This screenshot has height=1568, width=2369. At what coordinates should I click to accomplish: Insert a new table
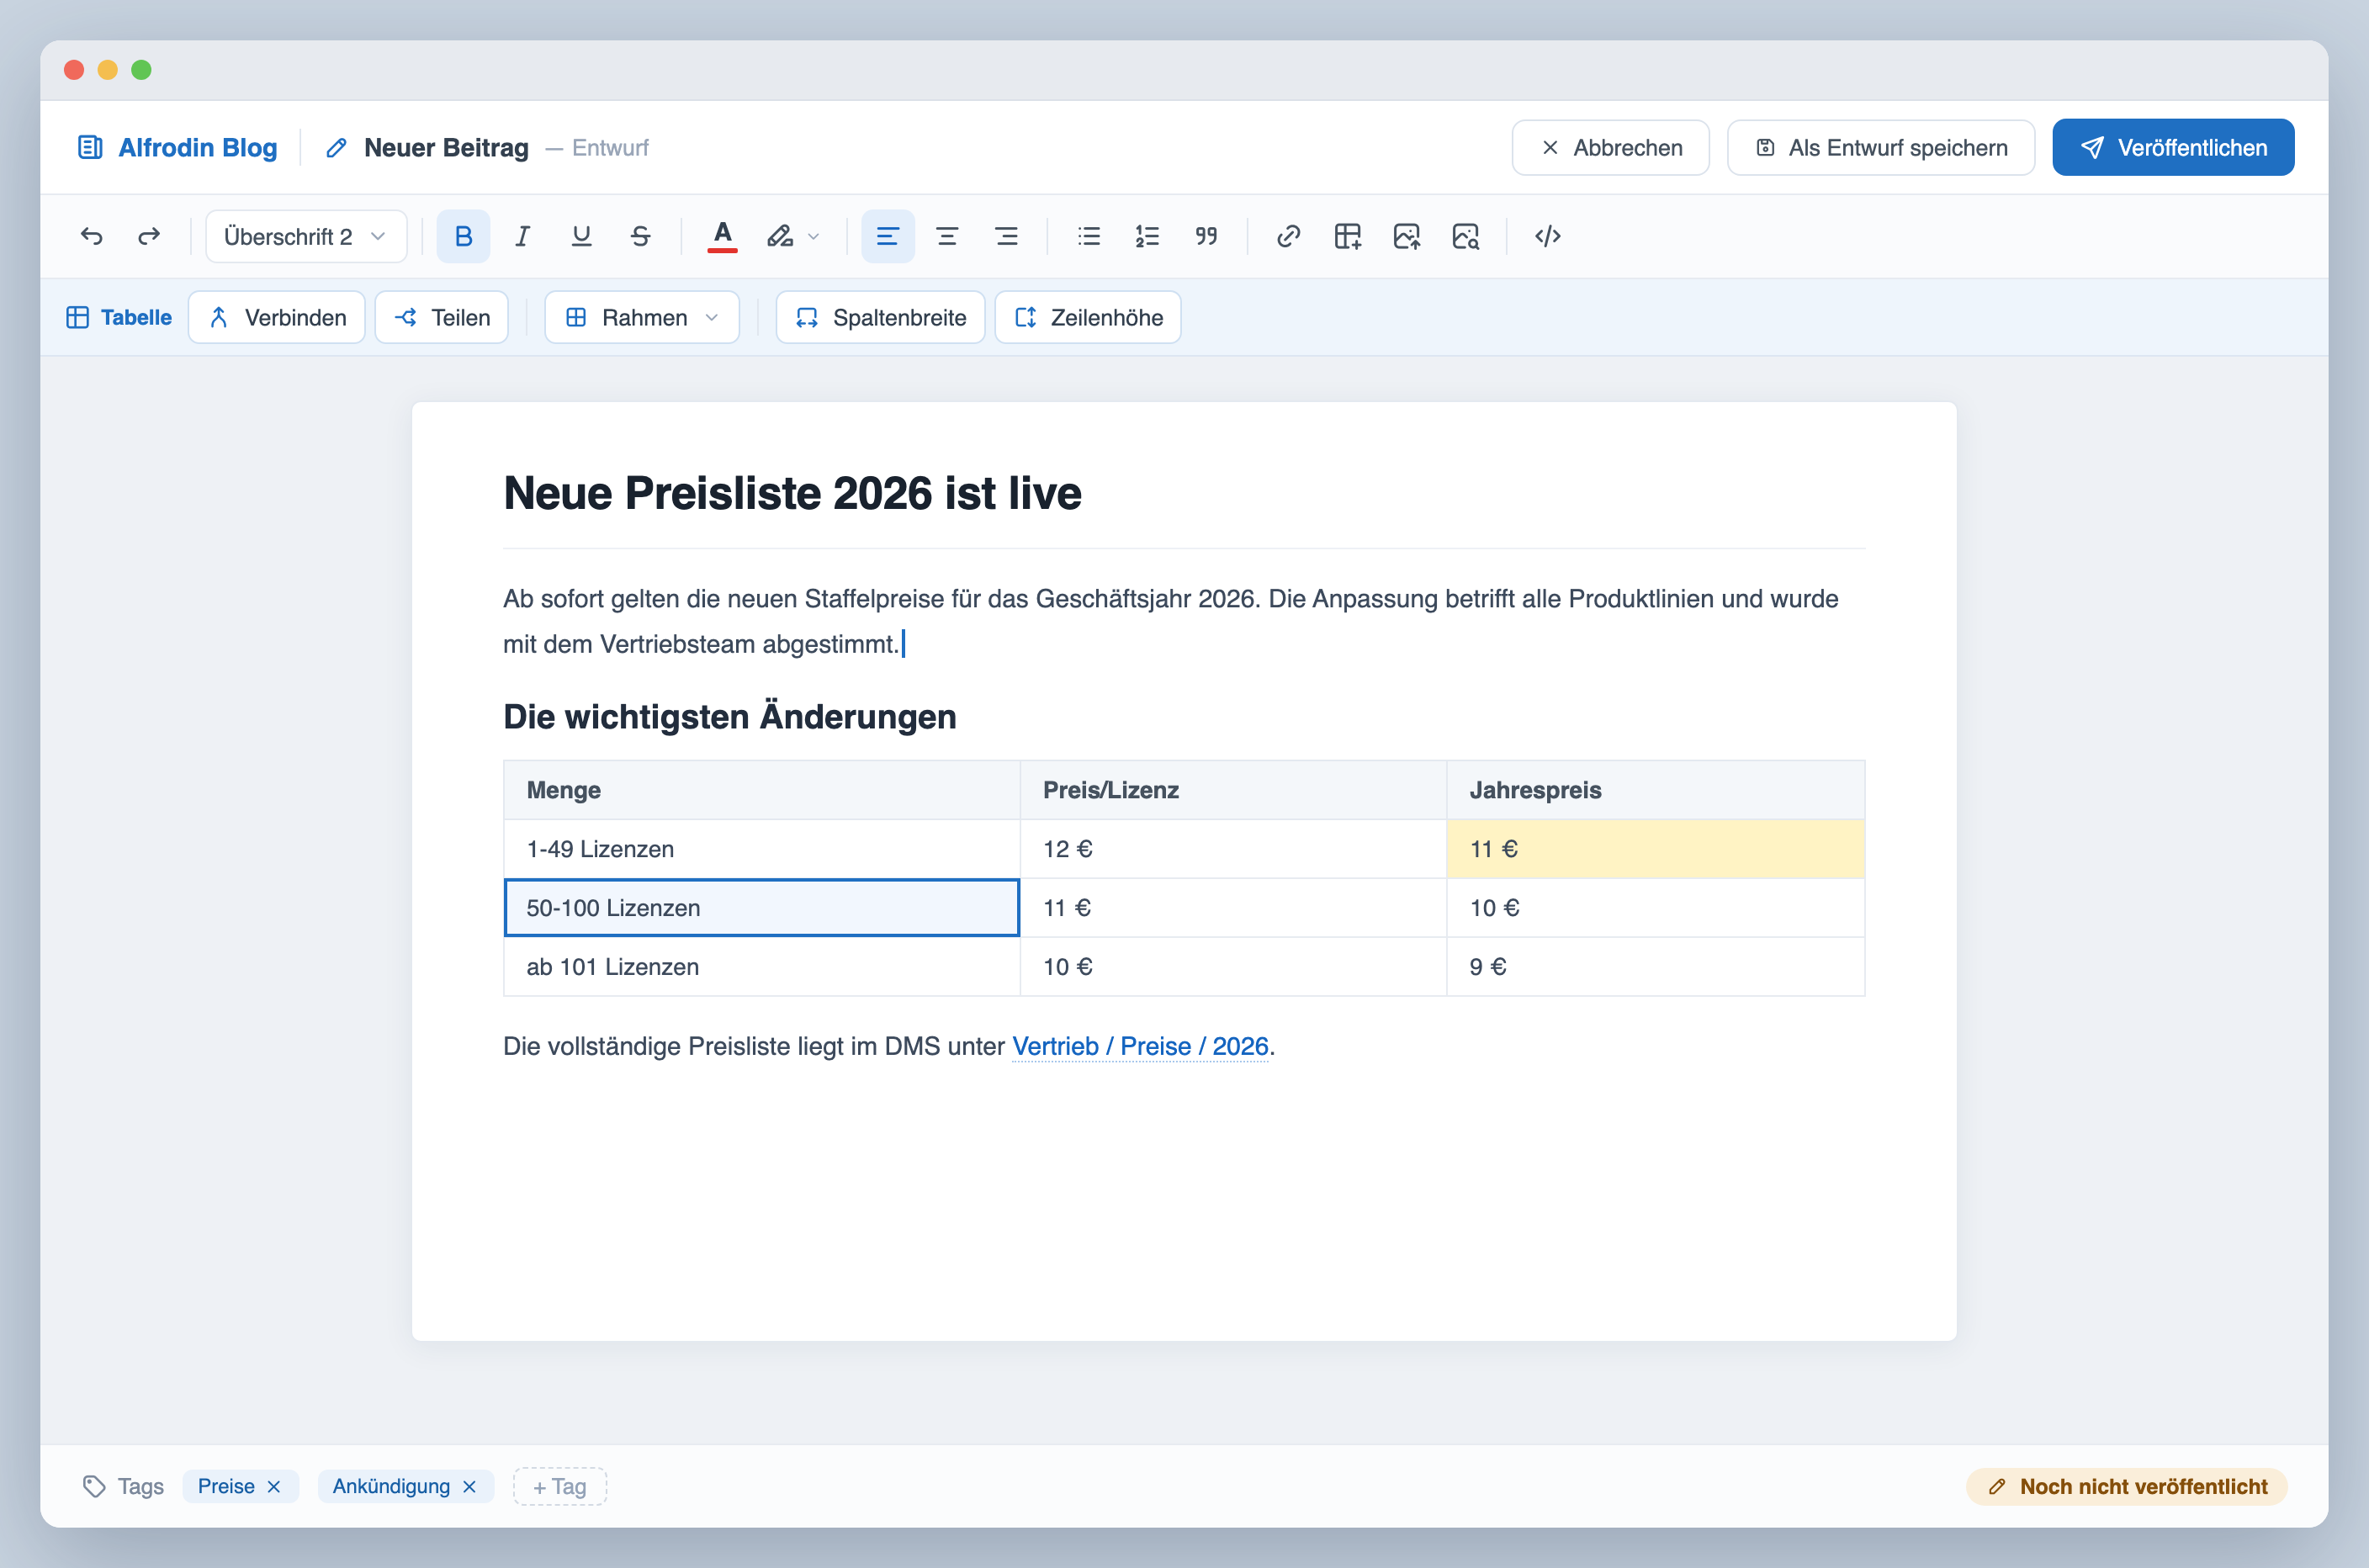click(1347, 236)
